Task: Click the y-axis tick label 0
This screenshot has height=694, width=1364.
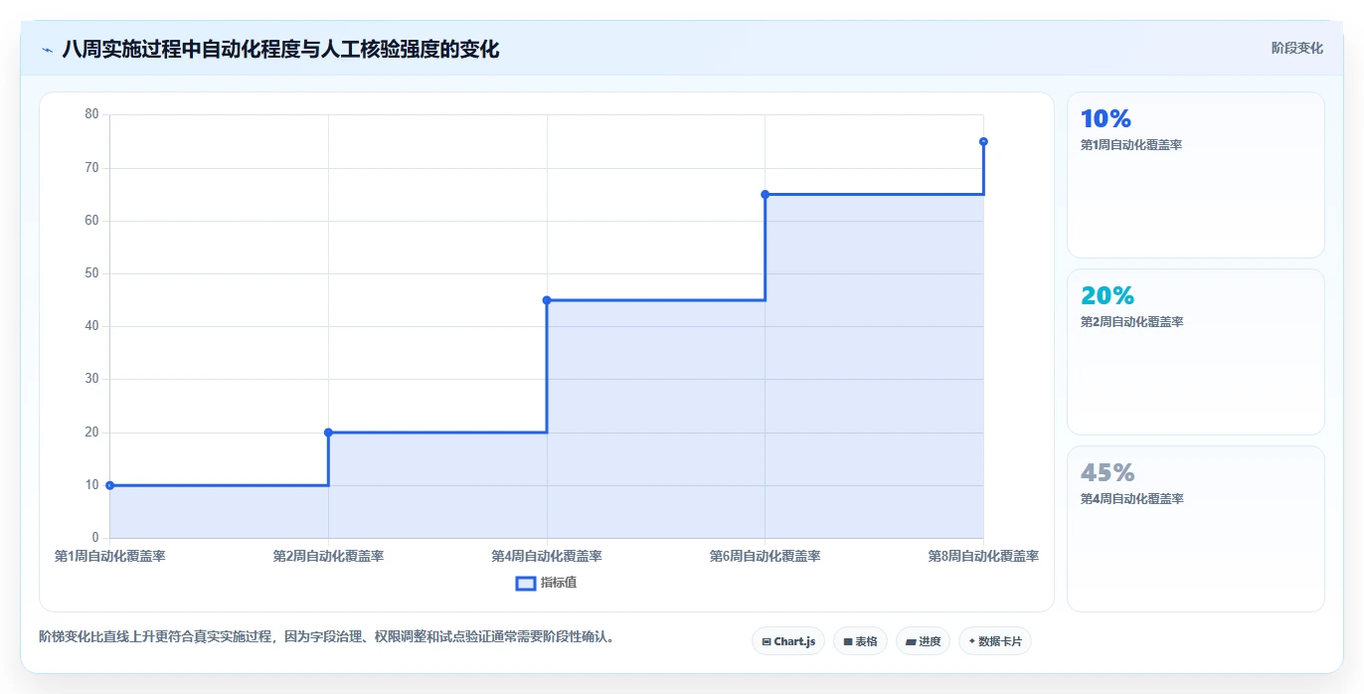Action: [95, 538]
